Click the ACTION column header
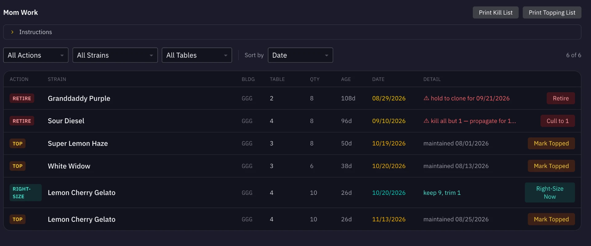Viewport: 591px width, 246px height. 19,79
